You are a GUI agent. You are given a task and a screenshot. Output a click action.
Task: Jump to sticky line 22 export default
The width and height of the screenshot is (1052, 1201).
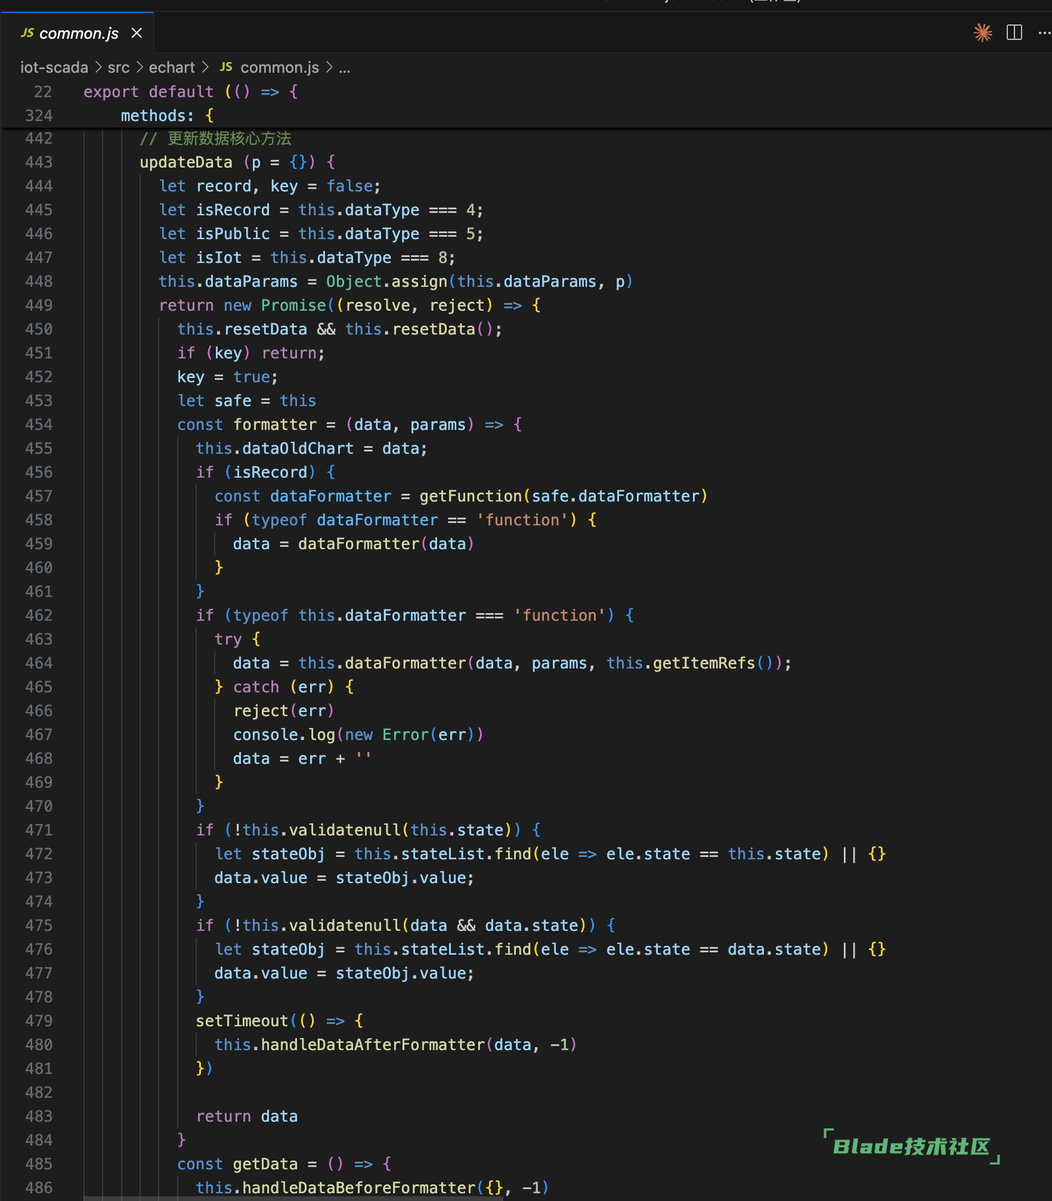pos(191,92)
